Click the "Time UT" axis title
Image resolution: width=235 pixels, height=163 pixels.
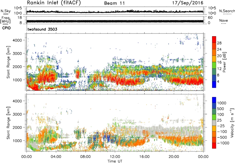(x=115, y=161)
